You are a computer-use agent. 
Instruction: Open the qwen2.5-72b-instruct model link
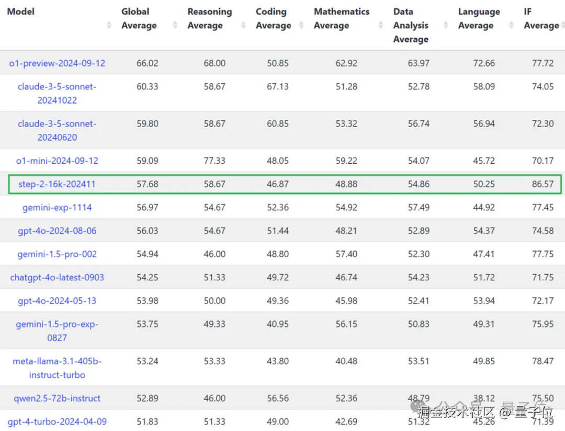(57, 398)
